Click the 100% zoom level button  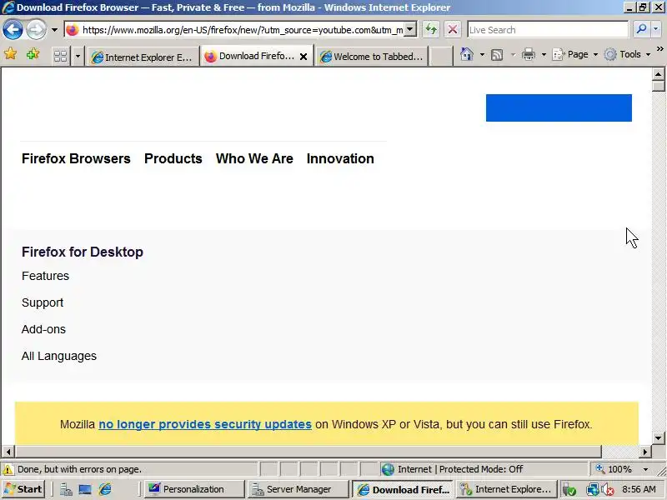614,469
